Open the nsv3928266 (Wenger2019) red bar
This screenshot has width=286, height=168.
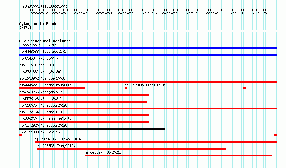(84, 95)
